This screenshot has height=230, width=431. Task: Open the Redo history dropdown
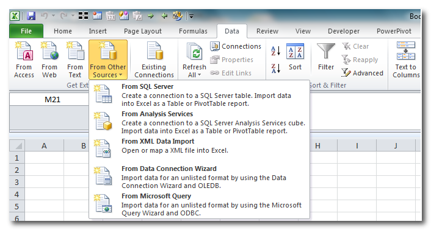(x=73, y=16)
